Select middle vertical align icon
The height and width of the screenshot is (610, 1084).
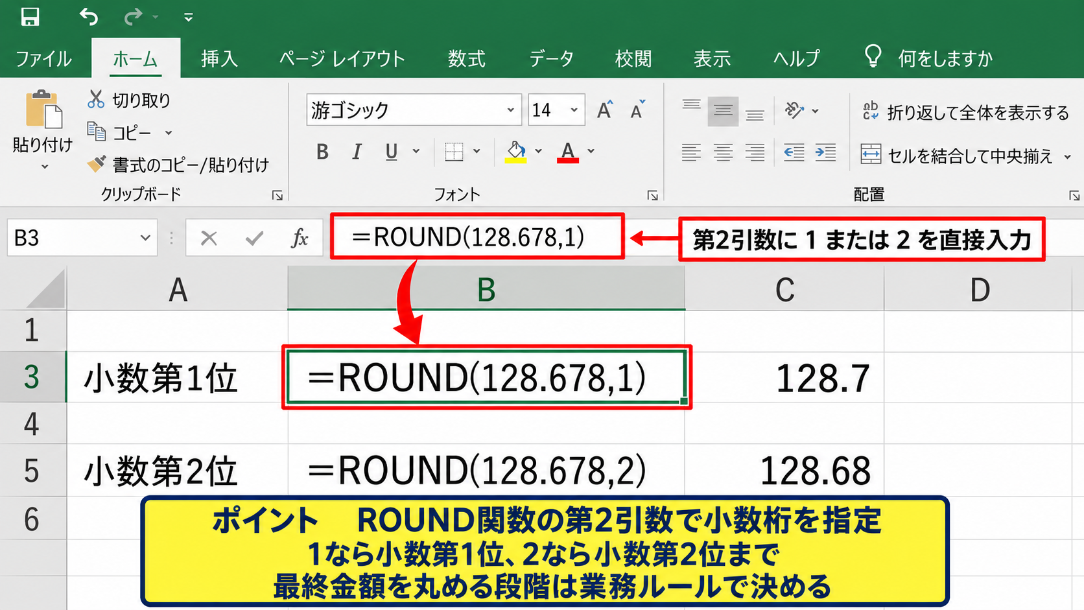(x=723, y=111)
